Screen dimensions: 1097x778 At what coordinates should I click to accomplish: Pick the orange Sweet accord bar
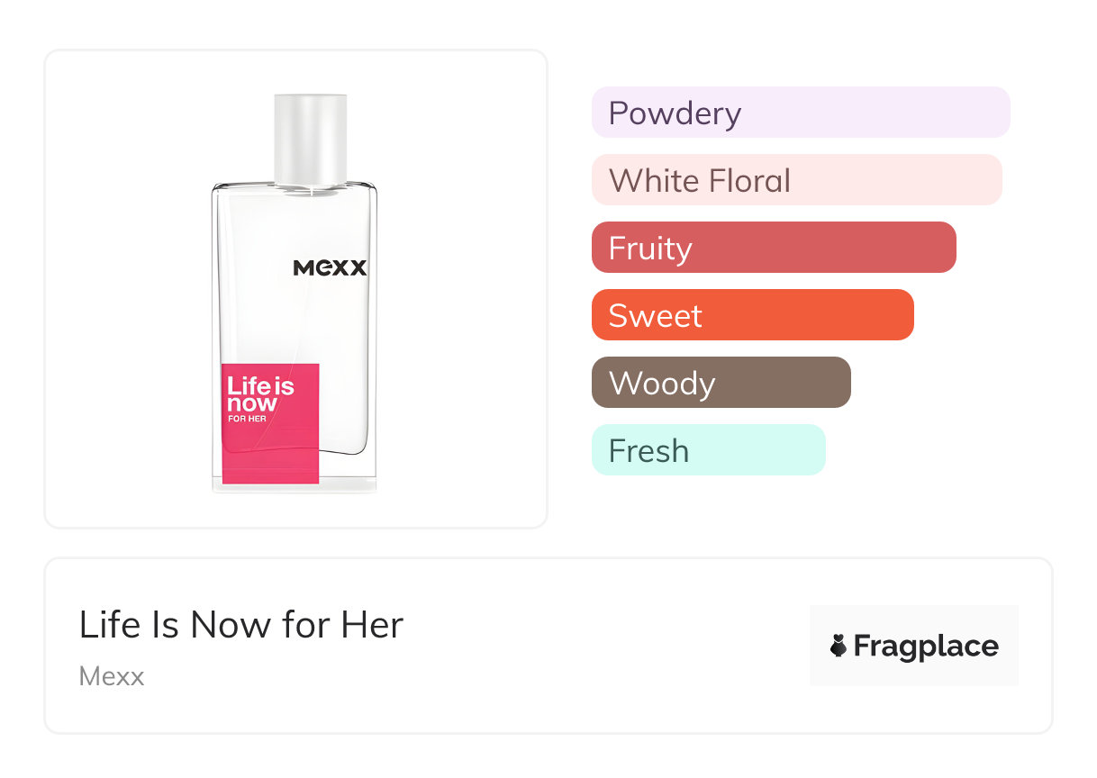click(x=752, y=315)
